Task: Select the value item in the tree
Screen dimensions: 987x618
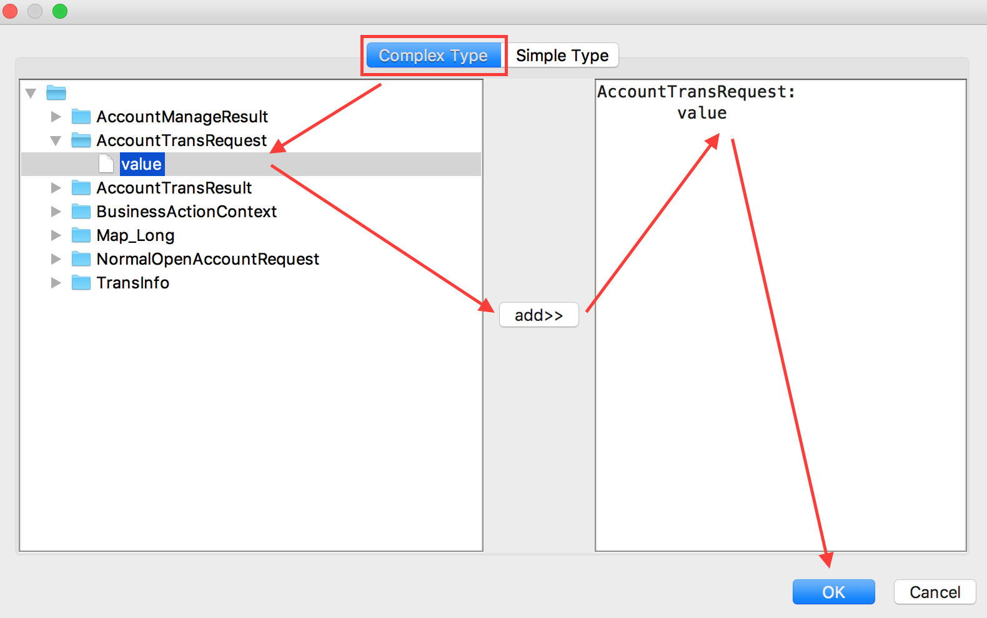Action: click(142, 164)
